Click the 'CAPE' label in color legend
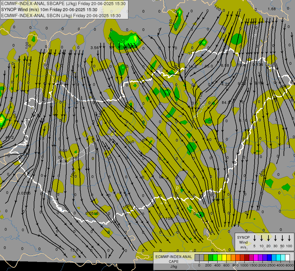The width and height of the screenshot is (295, 271). tap(174, 262)
